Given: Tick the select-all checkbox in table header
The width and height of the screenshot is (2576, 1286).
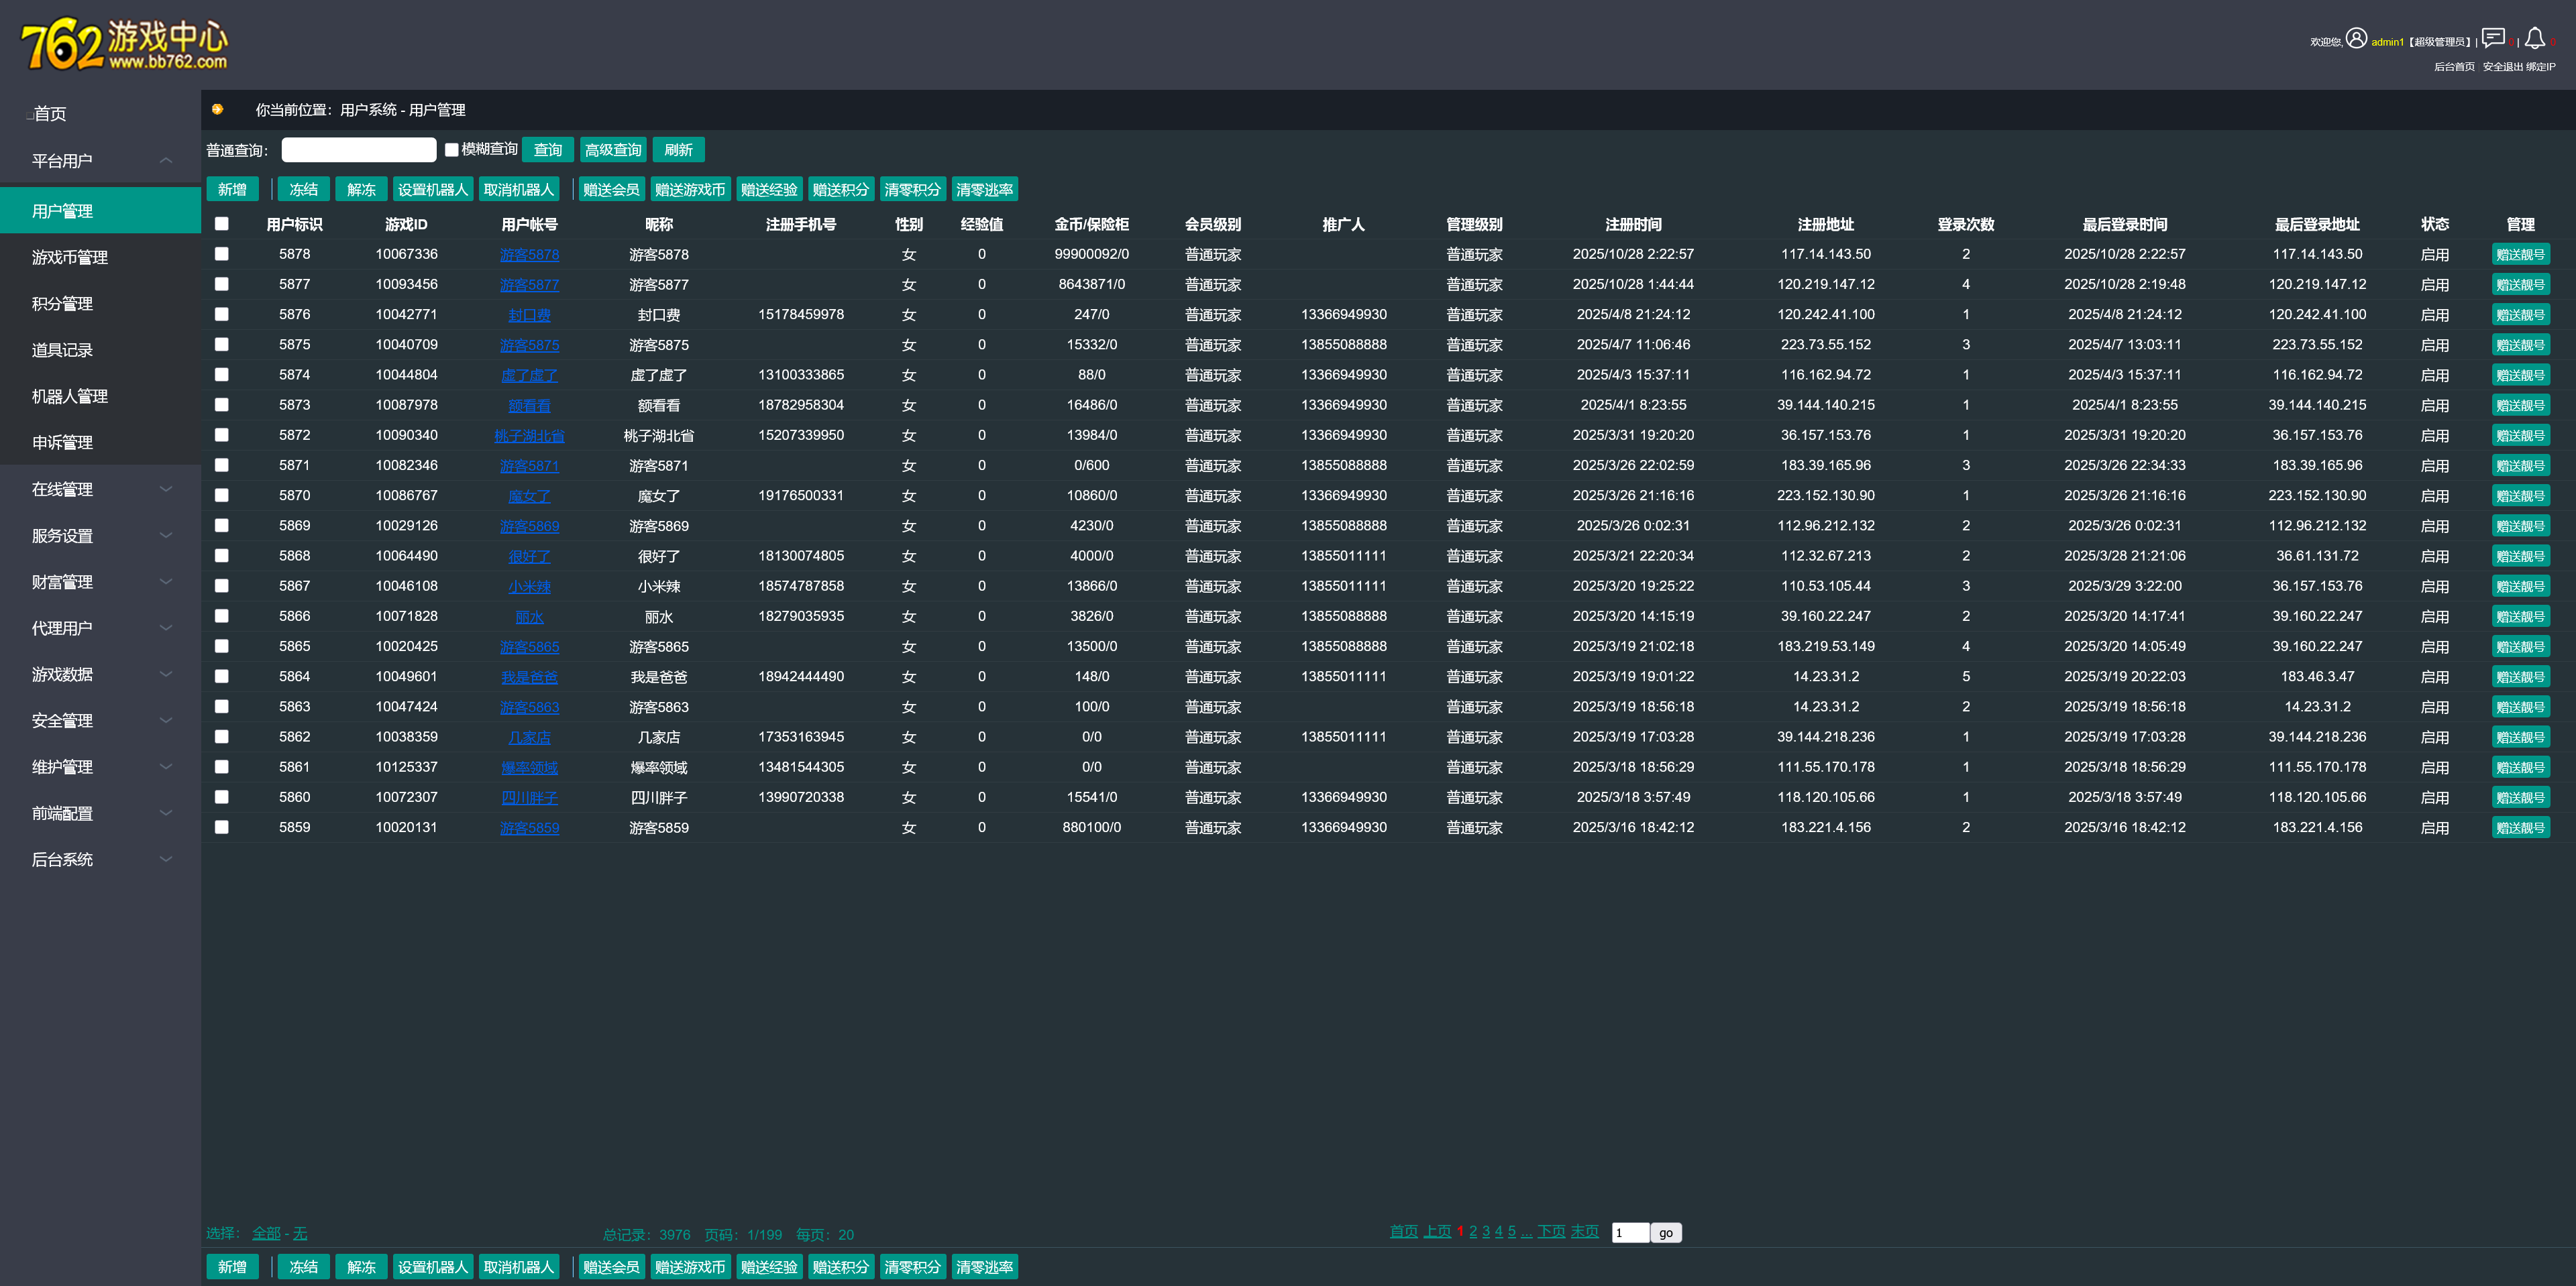Looking at the screenshot, I should click(222, 224).
